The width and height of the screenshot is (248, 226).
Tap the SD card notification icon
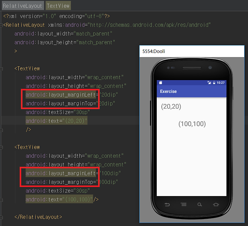161,83
